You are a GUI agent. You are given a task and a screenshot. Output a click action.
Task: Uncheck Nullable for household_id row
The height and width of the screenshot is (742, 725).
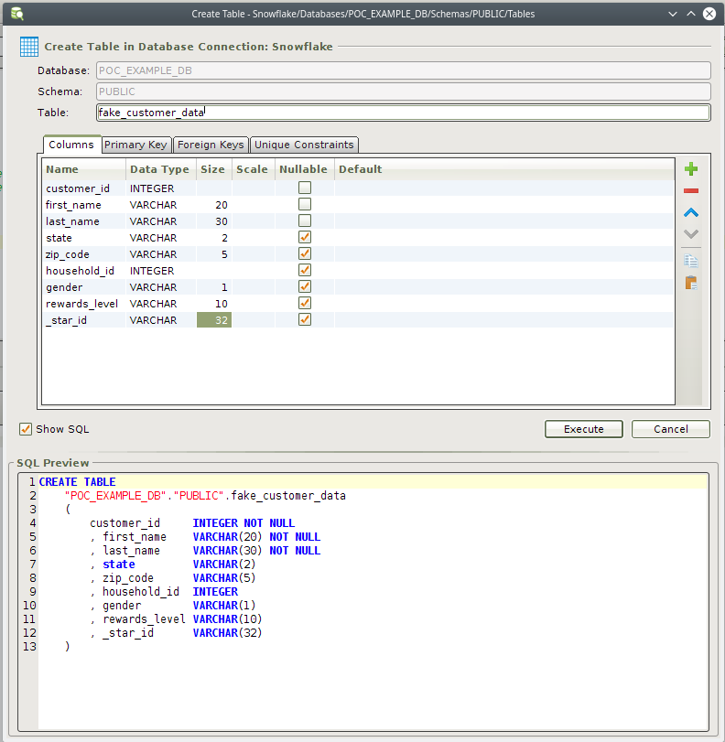[x=305, y=270]
